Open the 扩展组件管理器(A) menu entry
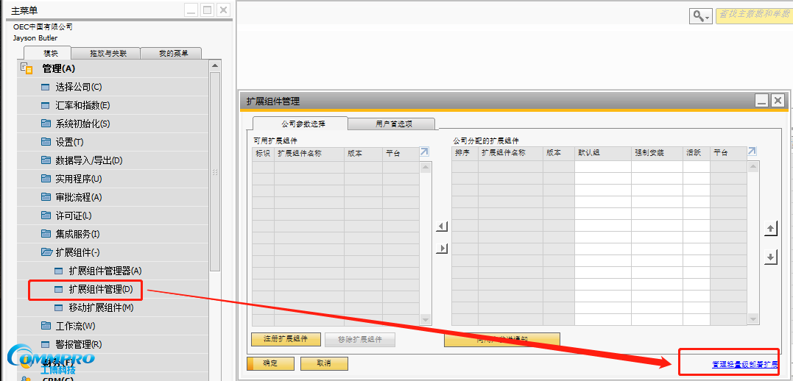The height and width of the screenshot is (381, 793). point(105,271)
